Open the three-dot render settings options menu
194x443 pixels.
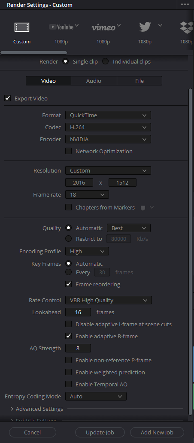[185, 5]
